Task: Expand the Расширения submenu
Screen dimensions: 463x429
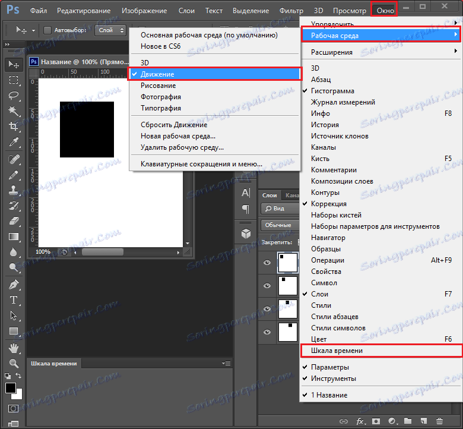Action: point(381,52)
